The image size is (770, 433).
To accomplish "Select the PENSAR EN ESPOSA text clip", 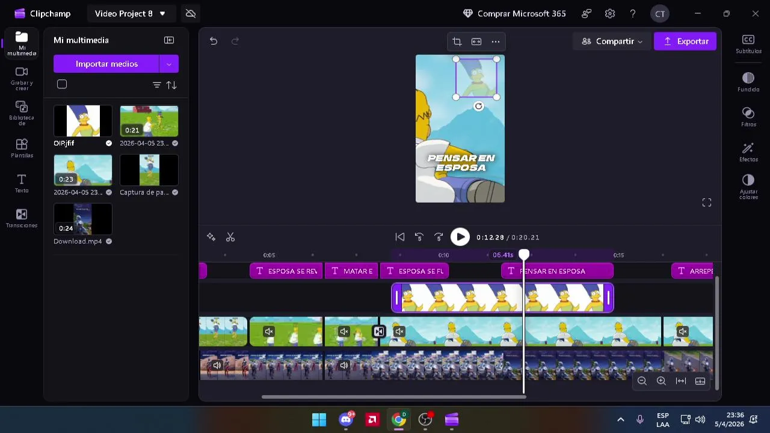I will click(557, 271).
